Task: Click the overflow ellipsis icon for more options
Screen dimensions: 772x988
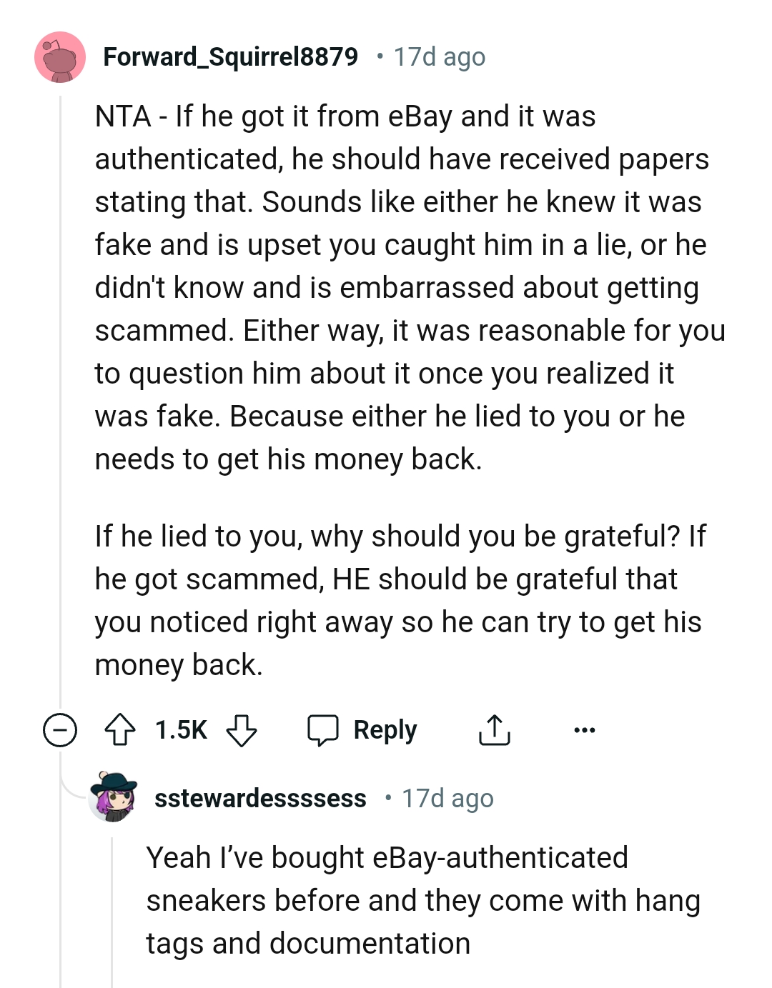Action: [x=585, y=729]
